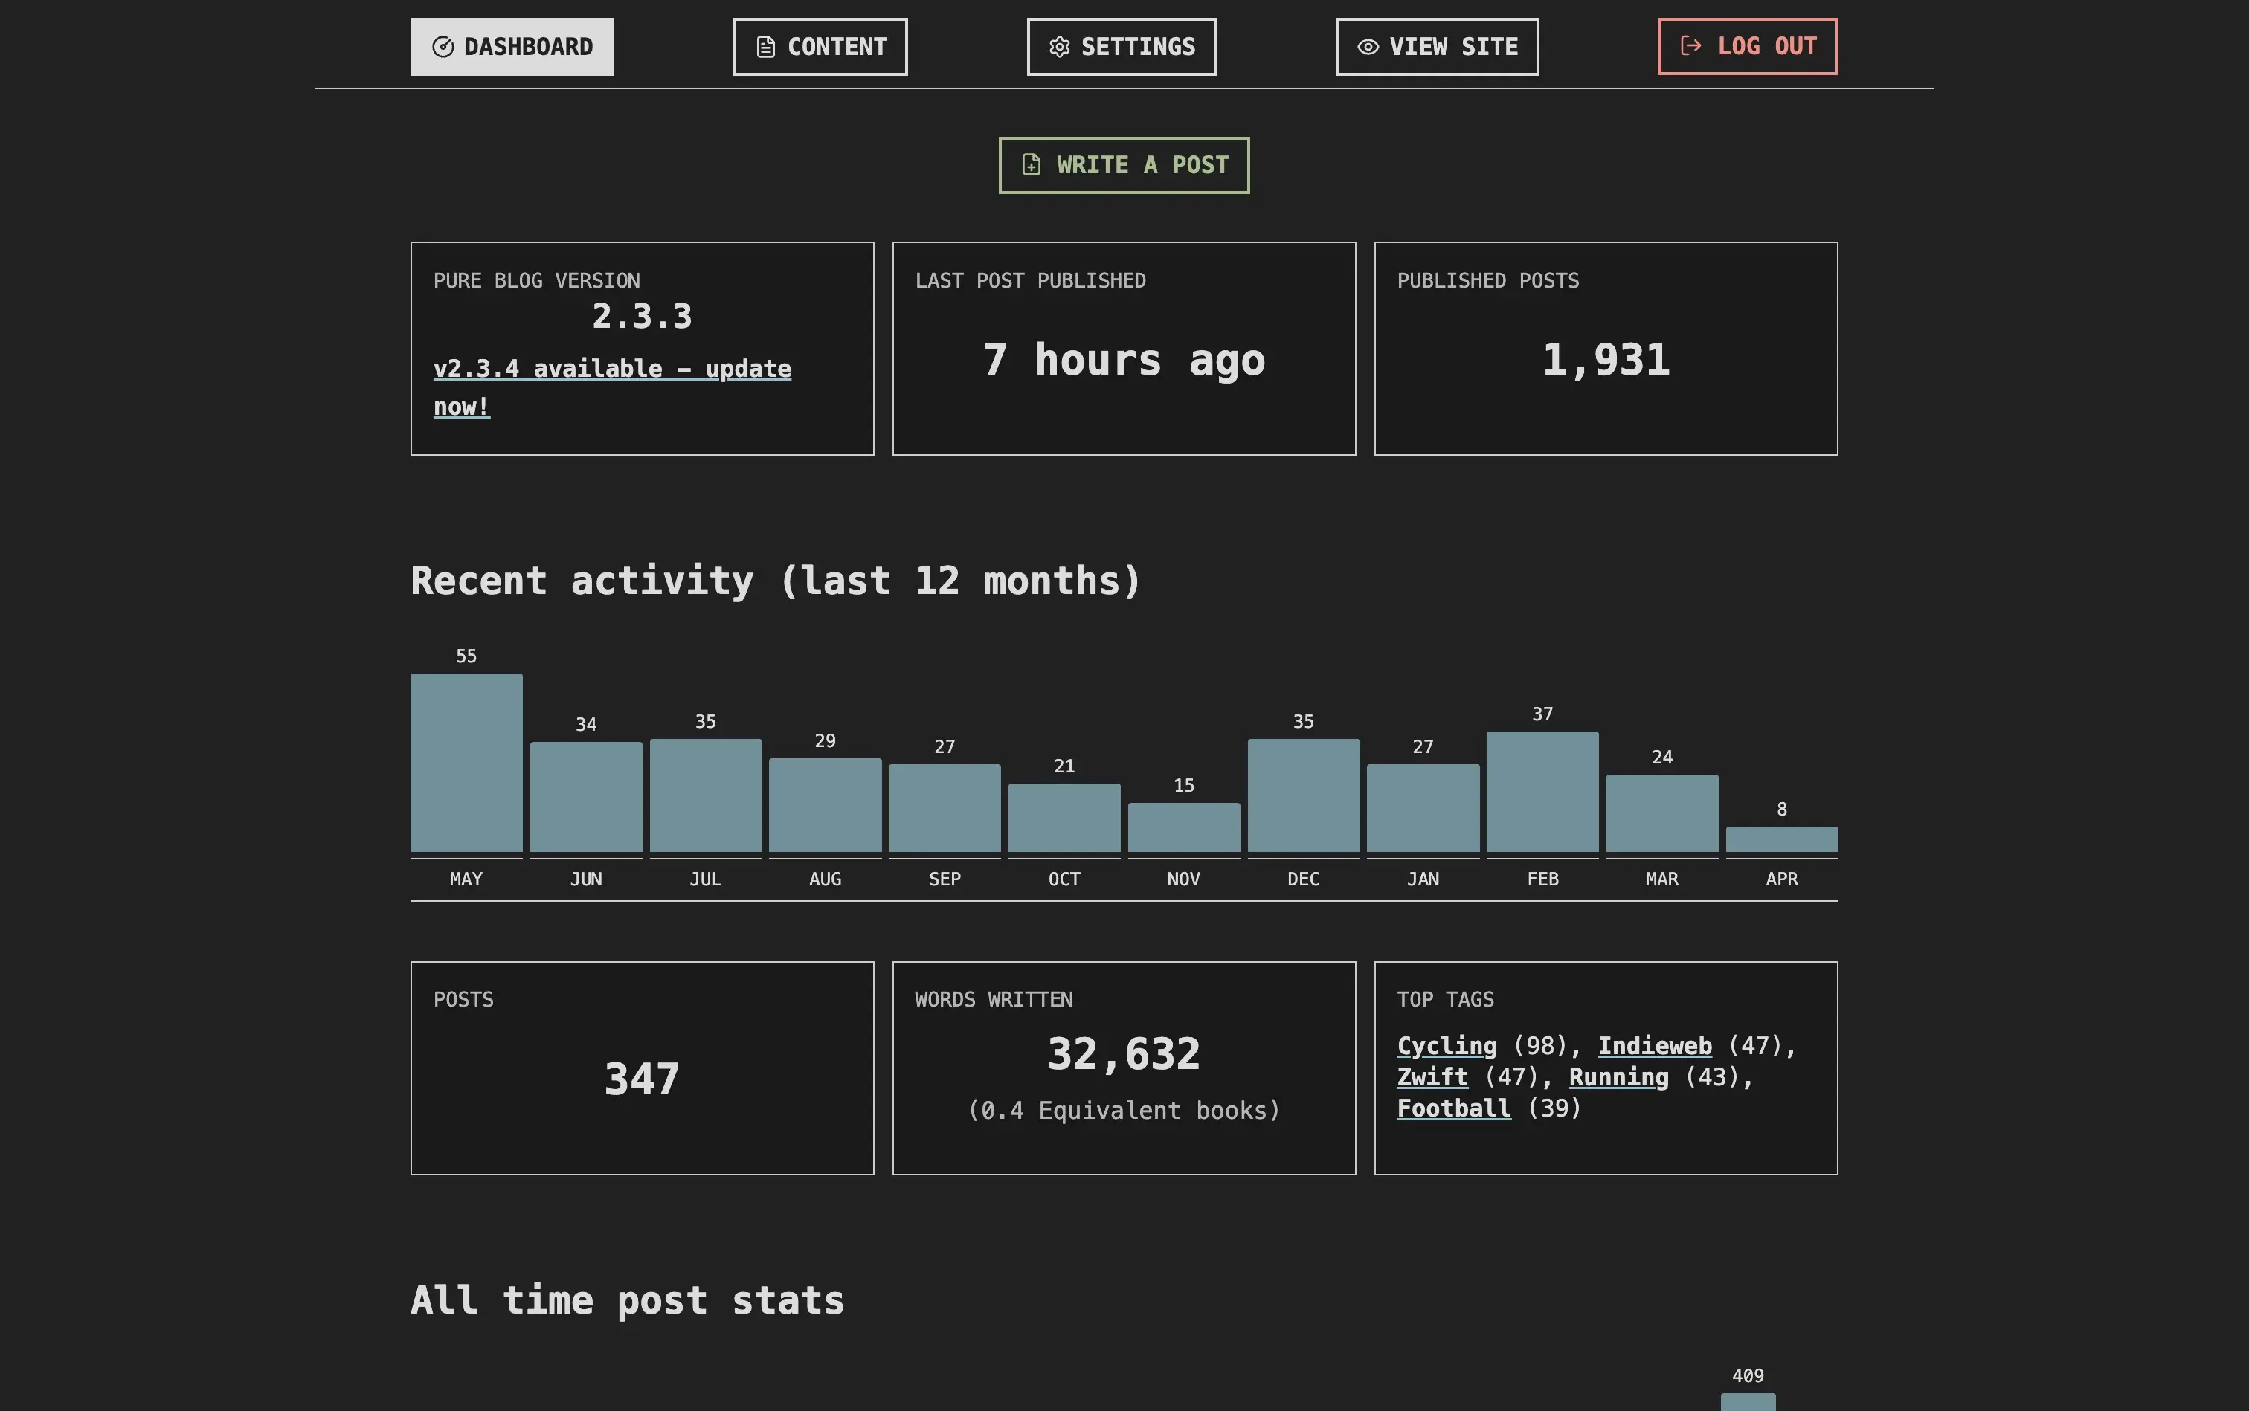Open the Football tag link
2249x1411 pixels.
1453,1108
